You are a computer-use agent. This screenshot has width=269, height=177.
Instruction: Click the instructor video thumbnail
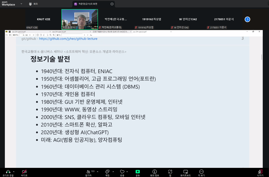79,19
